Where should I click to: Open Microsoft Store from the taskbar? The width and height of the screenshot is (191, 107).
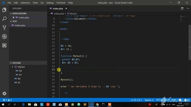[36, 104]
